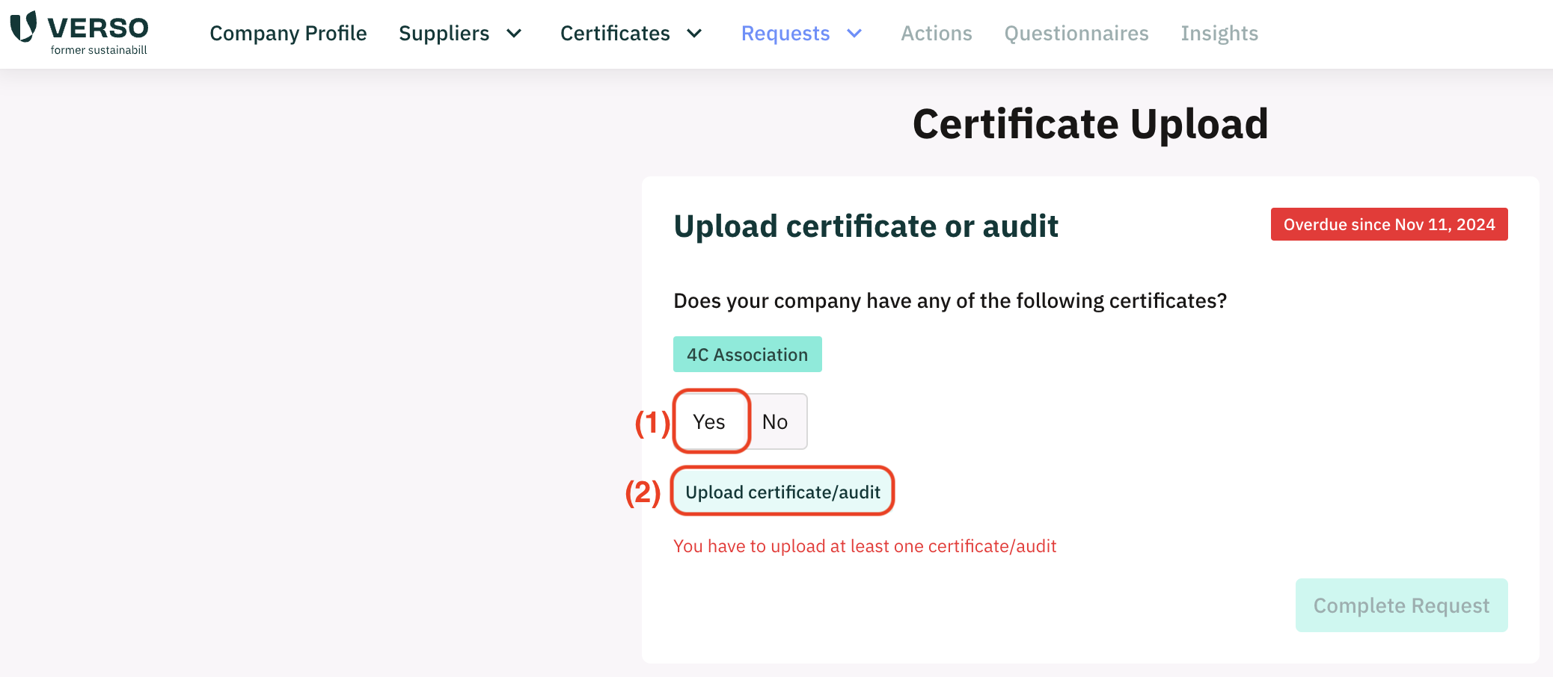This screenshot has height=677, width=1553.
Task: Expand the Certificates dropdown chevron
Action: point(694,34)
